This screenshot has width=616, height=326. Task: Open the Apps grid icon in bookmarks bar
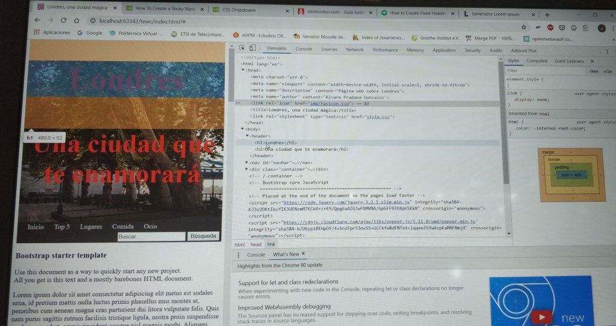[x=37, y=33]
